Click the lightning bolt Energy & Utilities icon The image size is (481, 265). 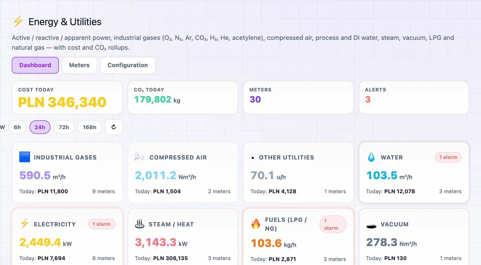click(18, 21)
